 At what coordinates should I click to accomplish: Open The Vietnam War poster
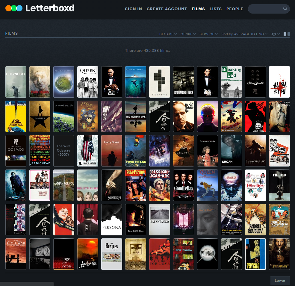136,116
